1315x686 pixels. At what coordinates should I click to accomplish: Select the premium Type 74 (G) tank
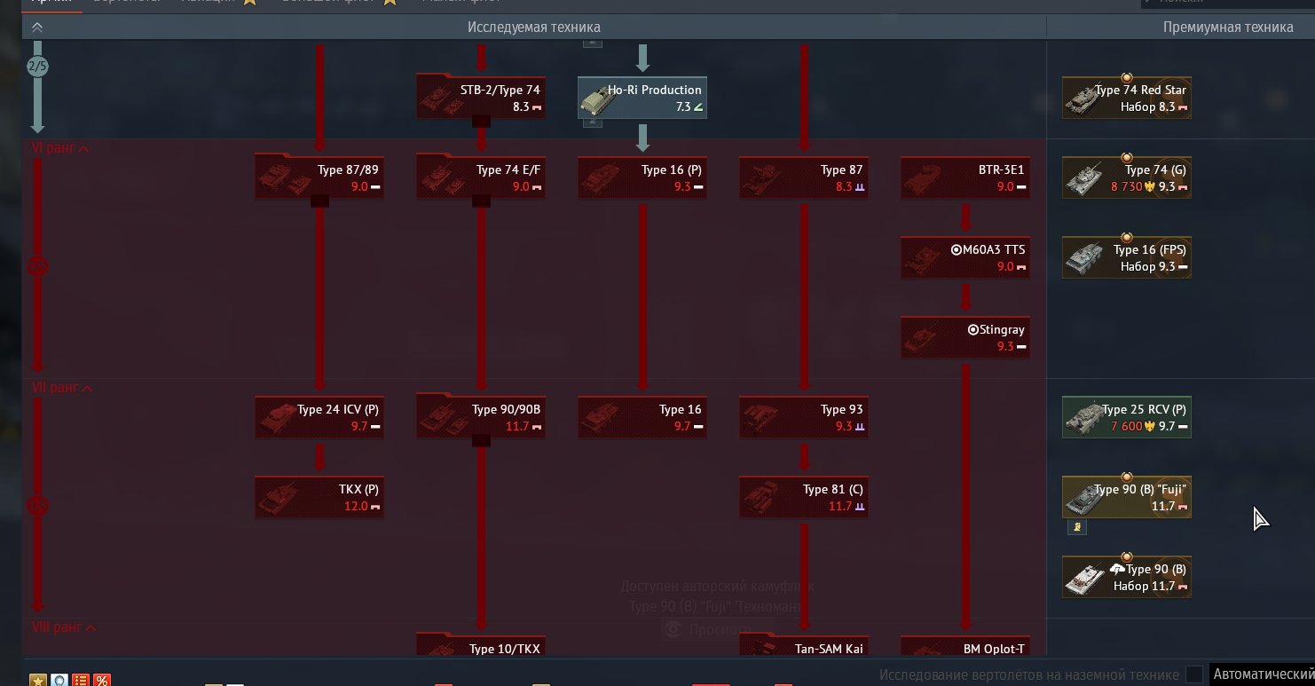pos(1127,177)
